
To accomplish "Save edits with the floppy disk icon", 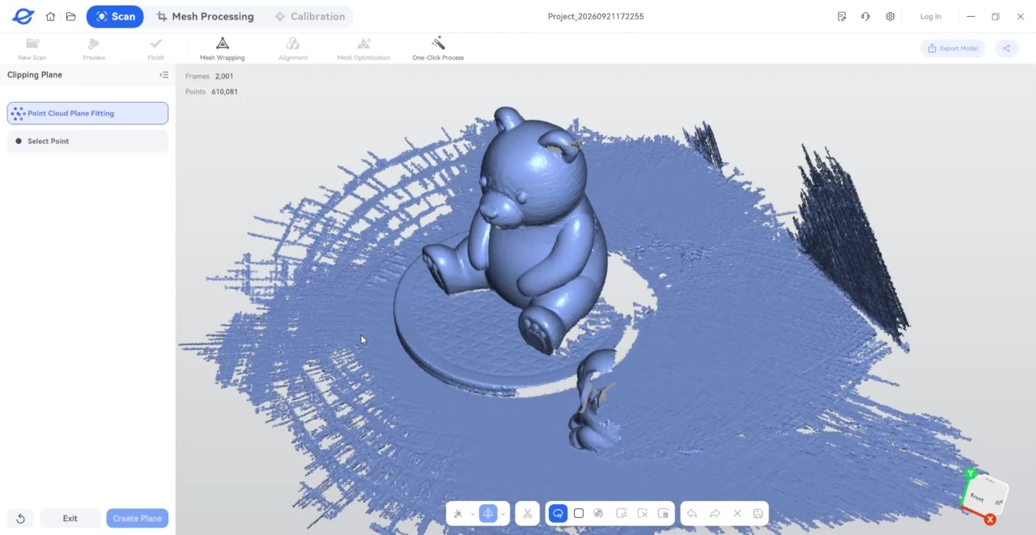I will [x=758, y=514].
